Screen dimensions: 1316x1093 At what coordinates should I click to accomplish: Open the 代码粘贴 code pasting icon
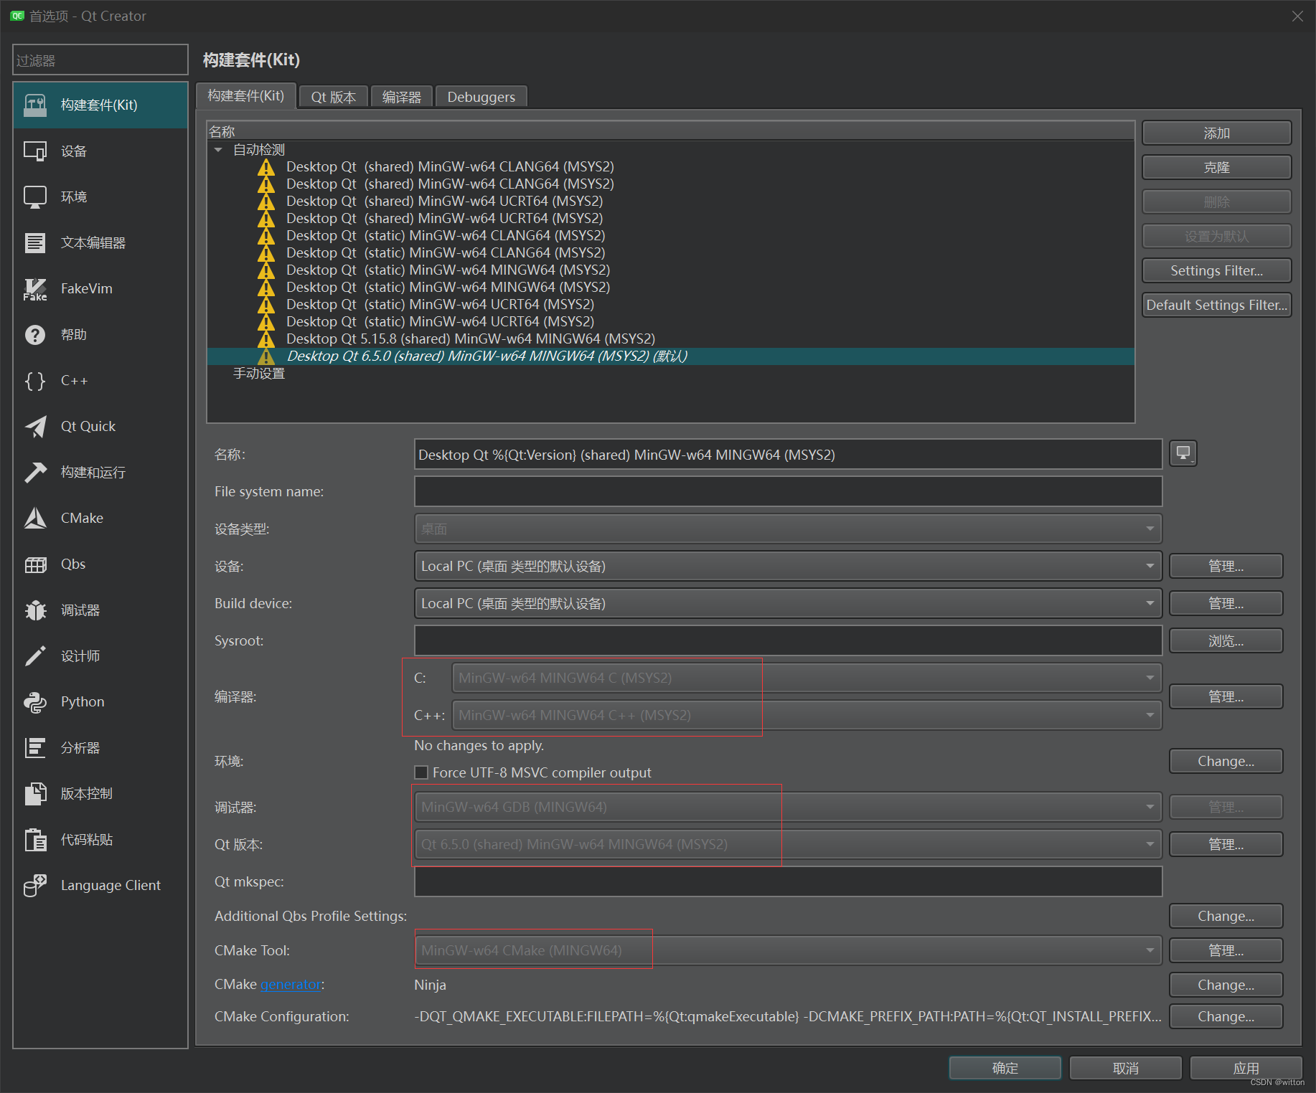[x=35, y=840]
